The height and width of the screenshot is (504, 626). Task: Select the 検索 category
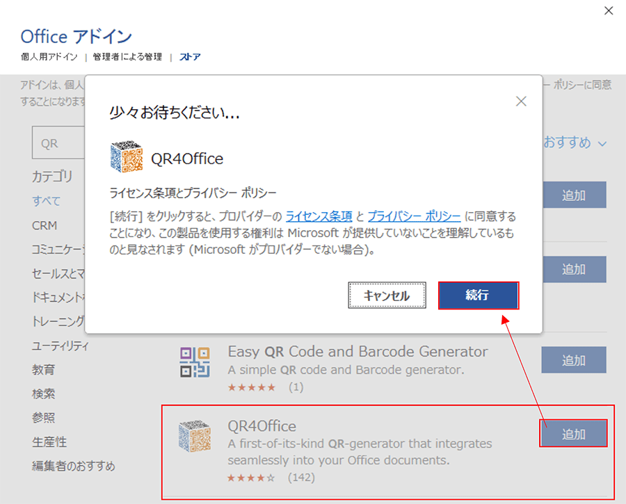[x=44, y=394]
